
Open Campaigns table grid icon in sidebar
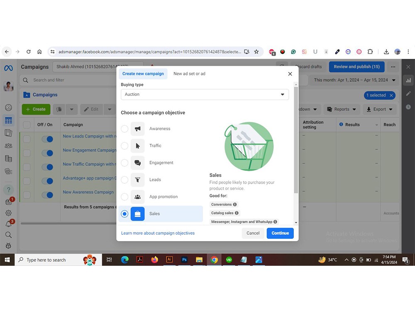coord(8,121)
